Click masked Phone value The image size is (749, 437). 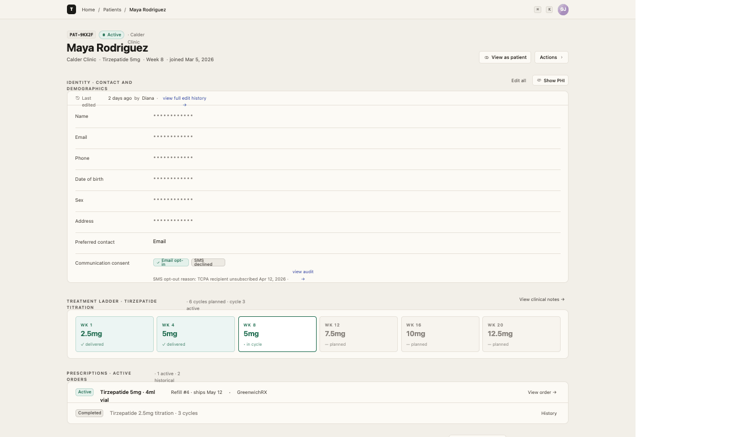tap(173, 158)
